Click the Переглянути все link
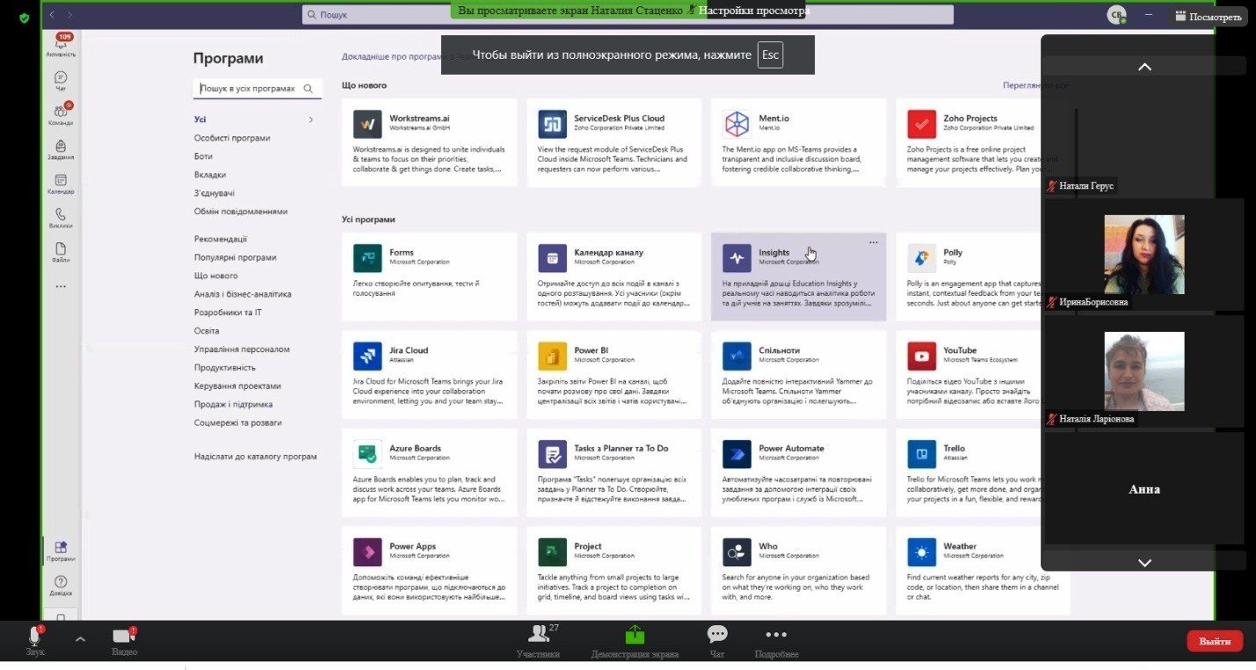Viewport: 1256px width, 670px height. pos(1035,85)
